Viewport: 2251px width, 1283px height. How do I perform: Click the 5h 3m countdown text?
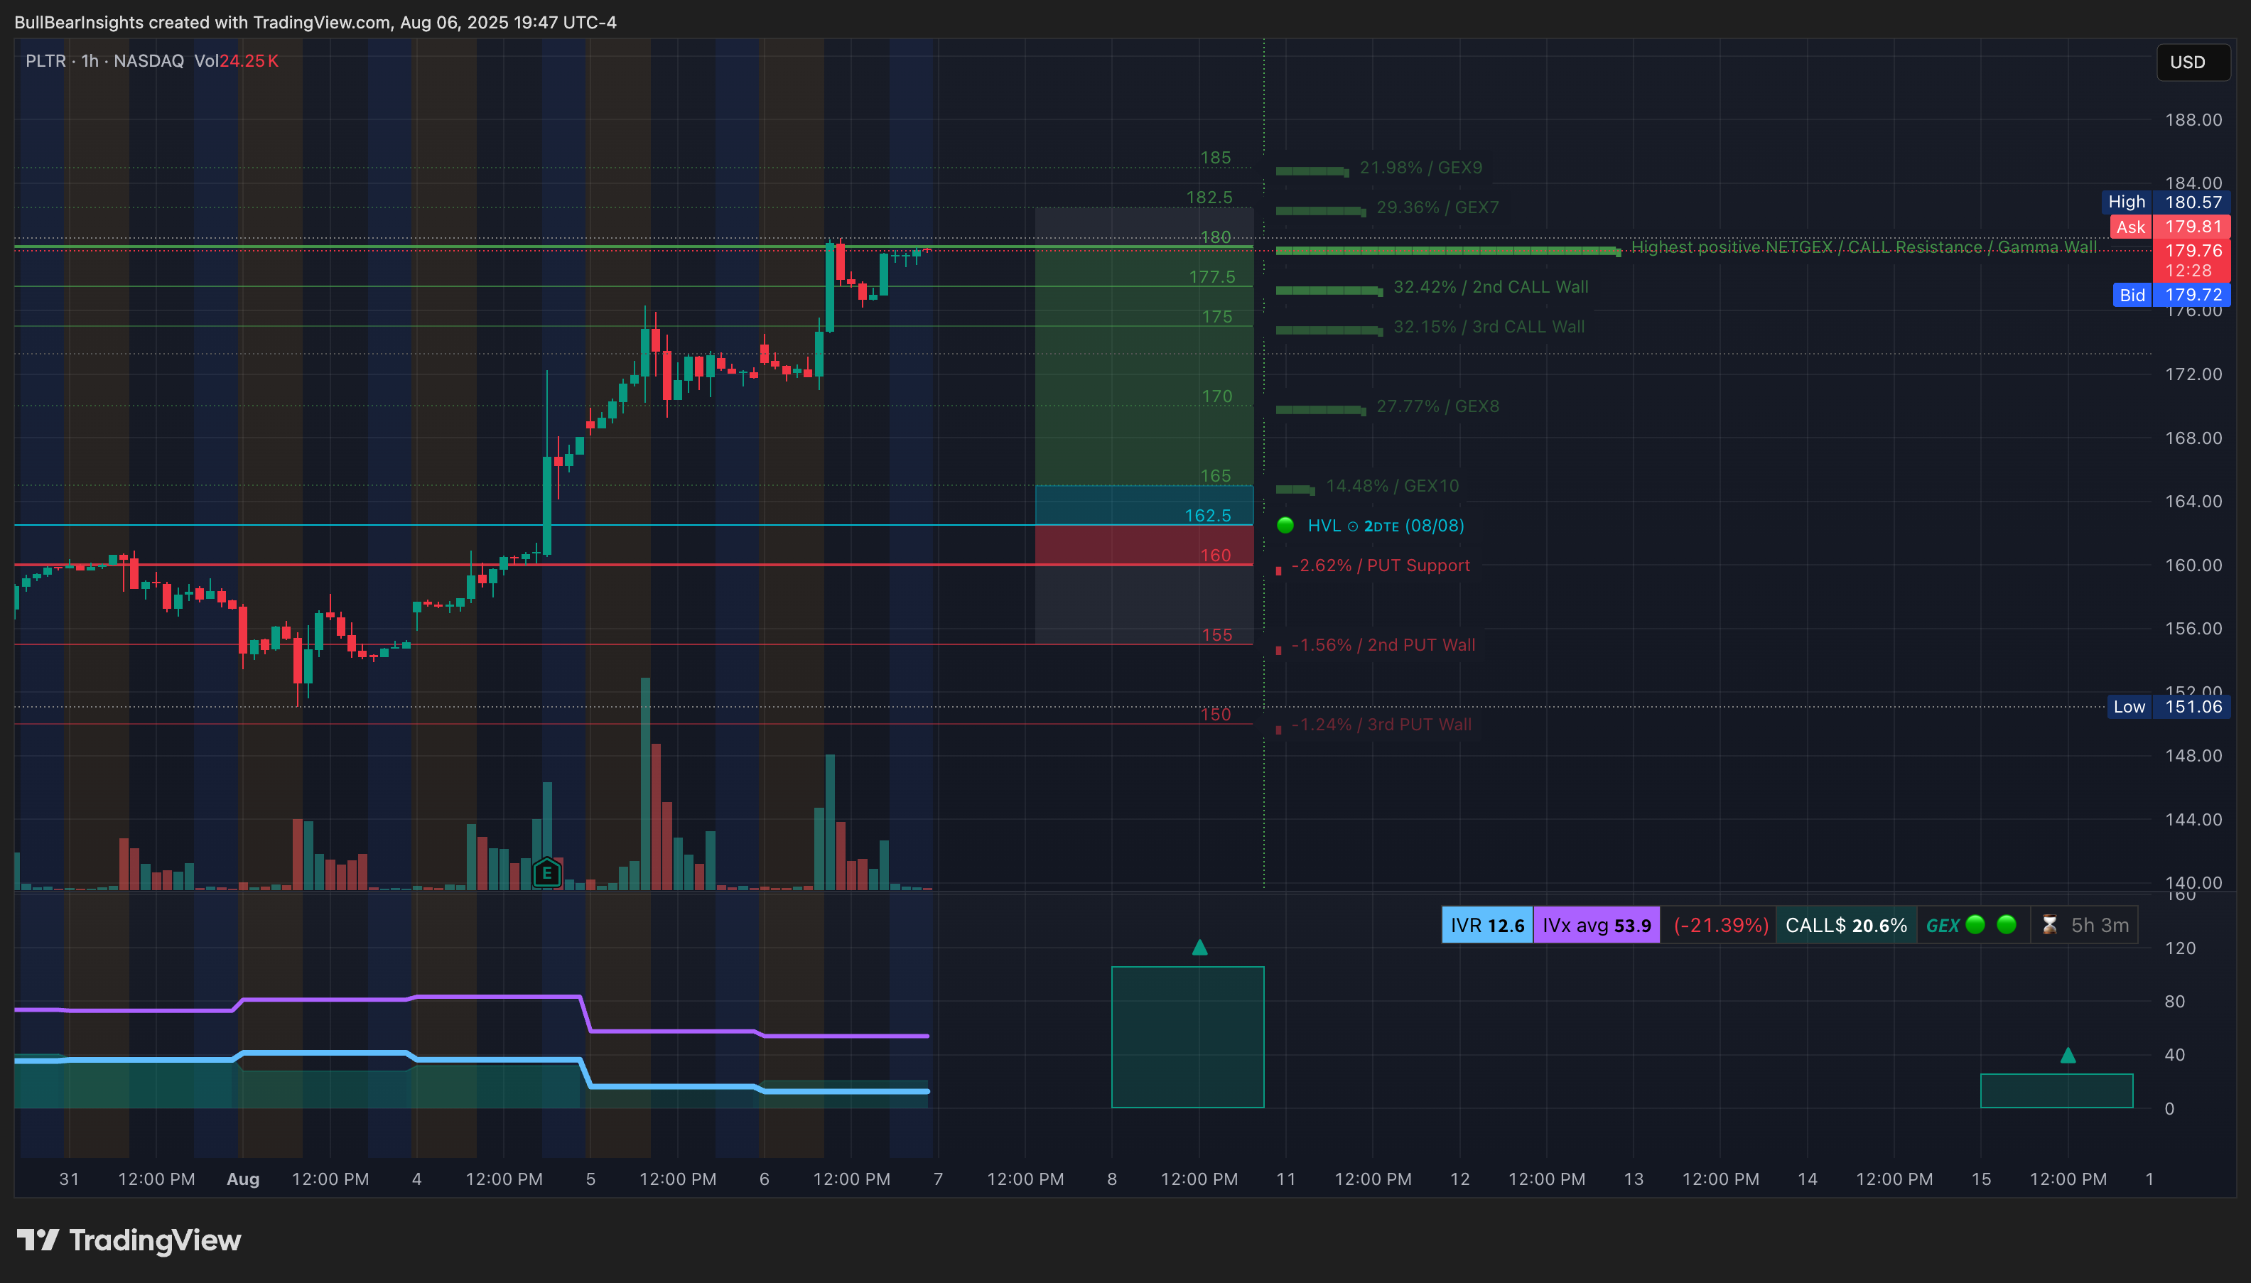tap(2100, 925)
